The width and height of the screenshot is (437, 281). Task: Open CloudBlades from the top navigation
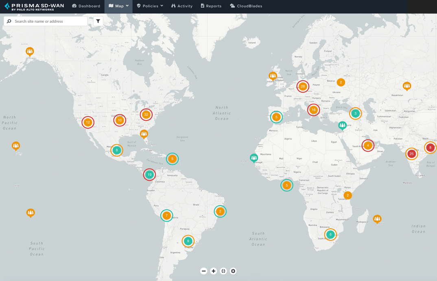pyautogui.click(x=246, y=6)
